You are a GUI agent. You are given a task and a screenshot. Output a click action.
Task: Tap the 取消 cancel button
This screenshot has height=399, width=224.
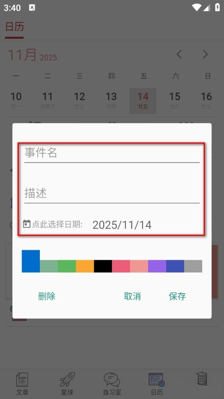coord(132,296)
